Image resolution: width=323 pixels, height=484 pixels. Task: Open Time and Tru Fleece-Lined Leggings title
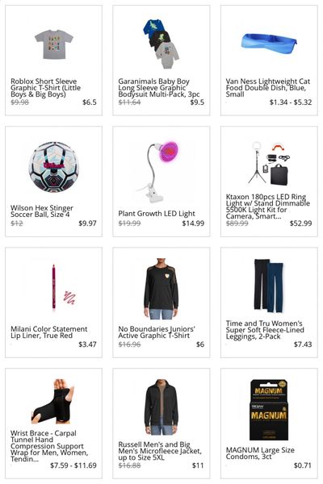[265, 330]
